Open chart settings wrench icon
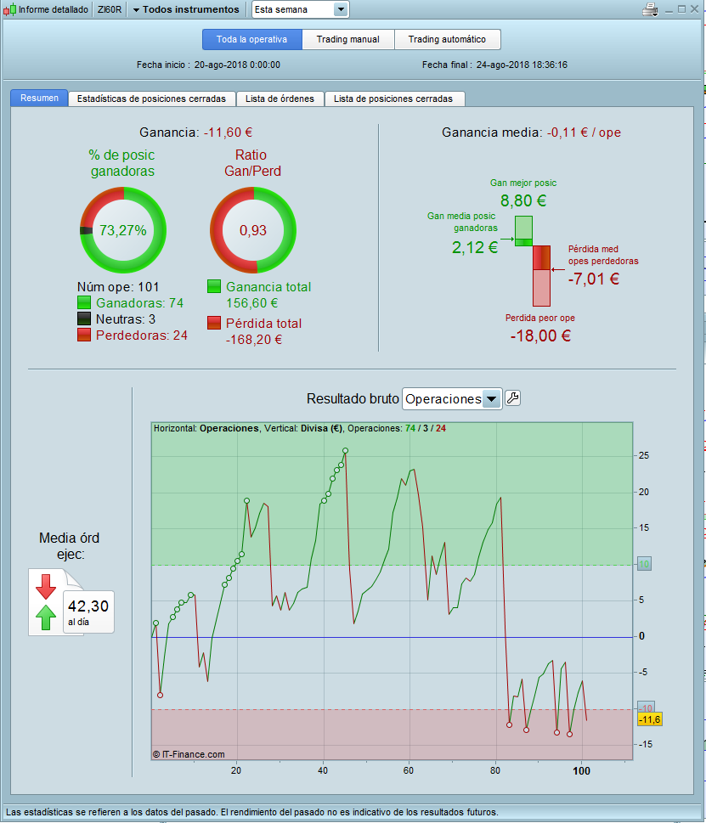Screen dimensions: 706x823 [x=513, y=398]
